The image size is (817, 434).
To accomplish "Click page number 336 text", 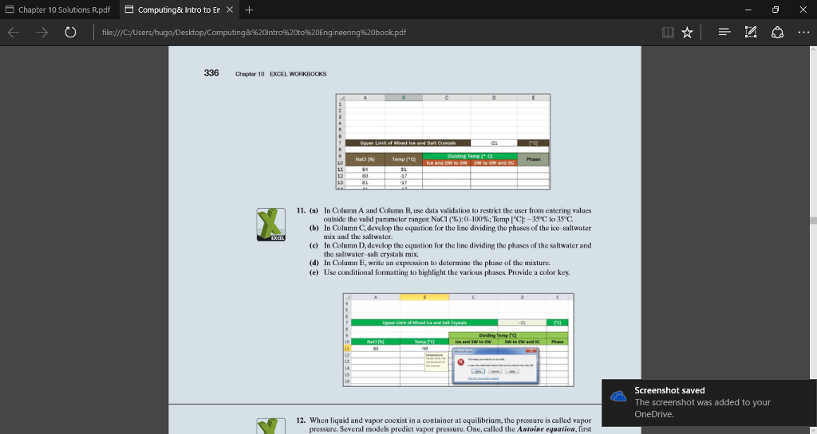I will click(211, 72).
